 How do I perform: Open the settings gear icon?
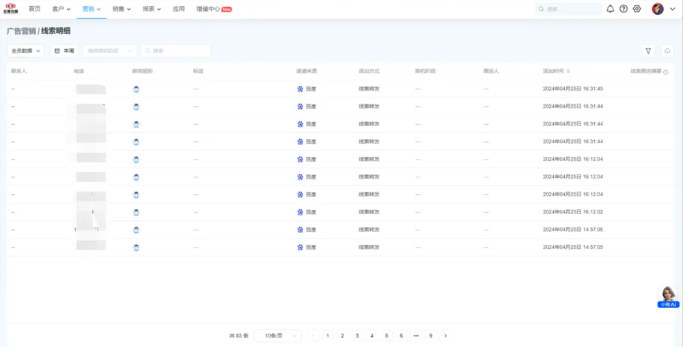637,9
